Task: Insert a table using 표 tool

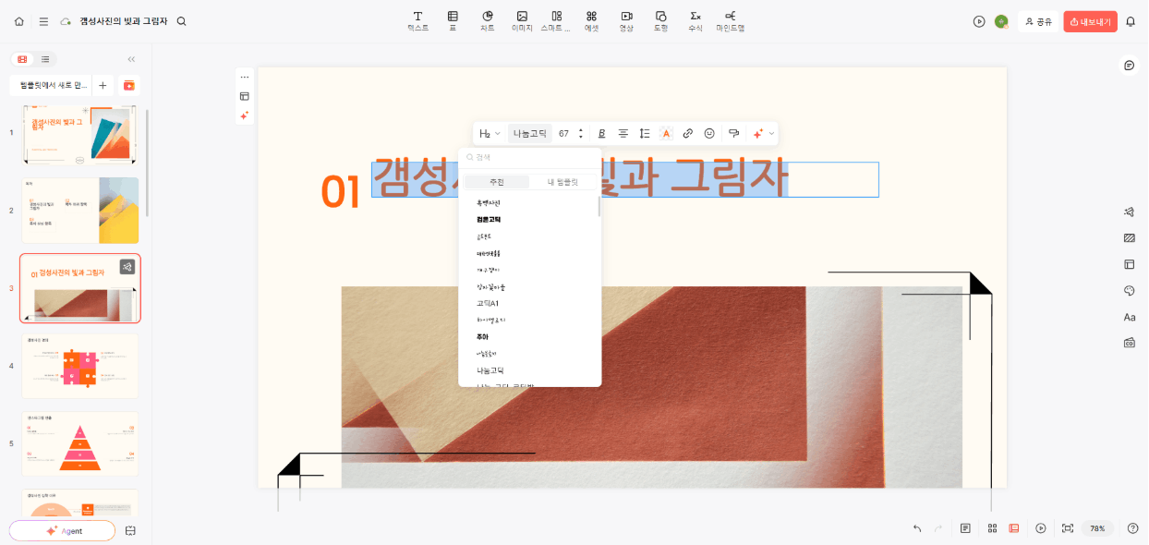Action: (453, 21)
